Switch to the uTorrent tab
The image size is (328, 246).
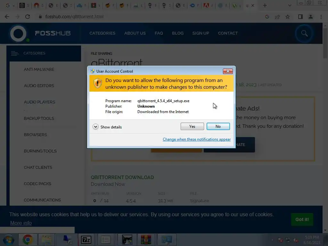(237, 6)
